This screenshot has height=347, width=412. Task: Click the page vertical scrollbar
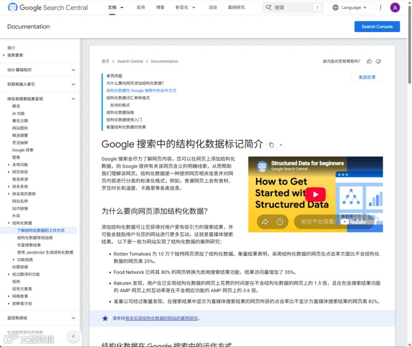(x=409, y=45)
